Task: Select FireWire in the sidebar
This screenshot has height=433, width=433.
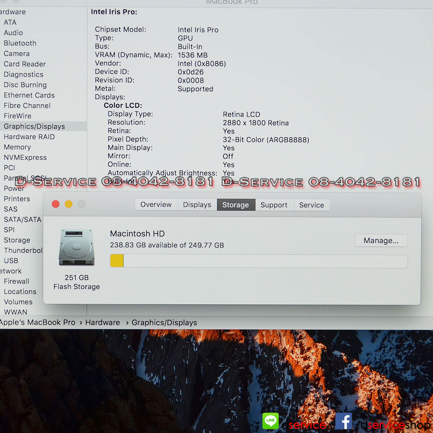Action: 17,116
